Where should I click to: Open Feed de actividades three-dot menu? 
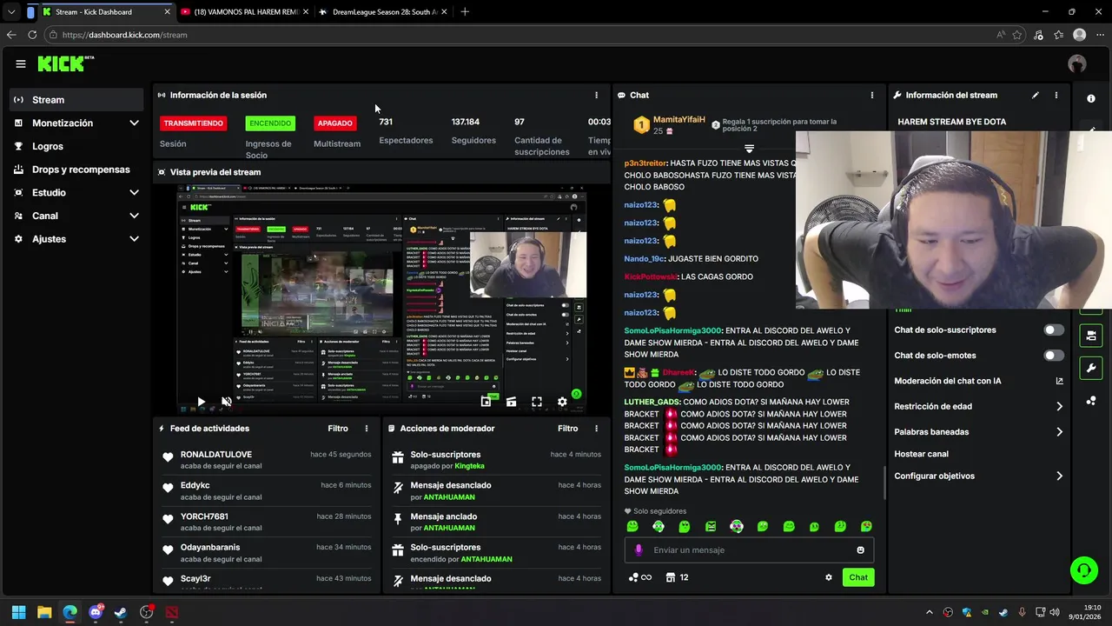367,429
